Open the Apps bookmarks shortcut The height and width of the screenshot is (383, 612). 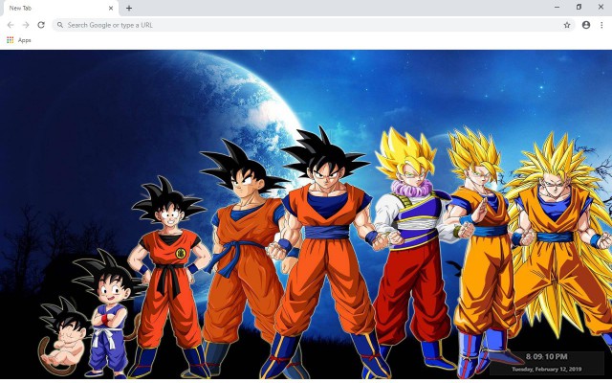[19, 40]
